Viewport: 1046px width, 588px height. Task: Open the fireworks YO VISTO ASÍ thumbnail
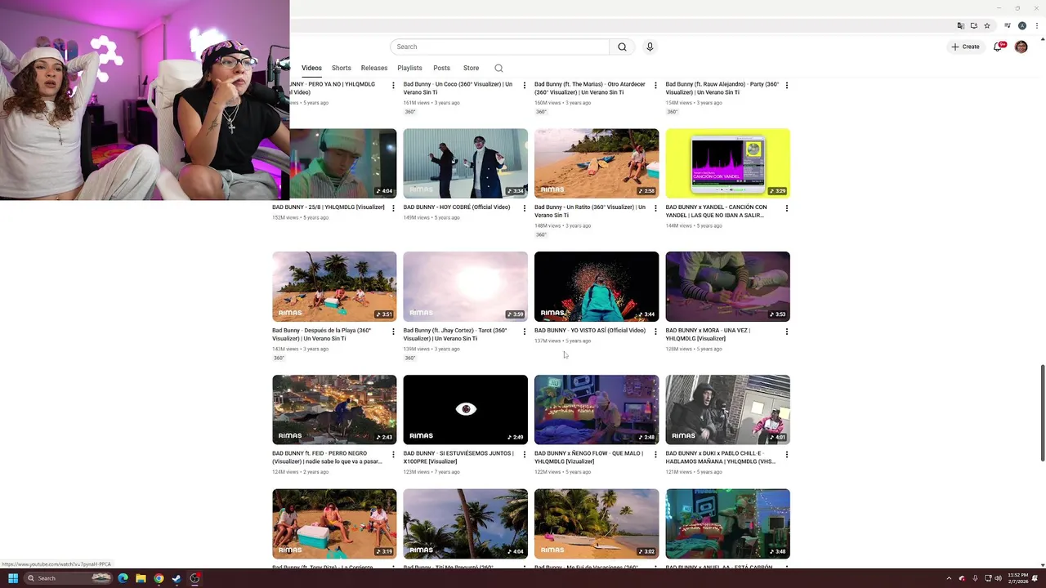coord(597,286)
